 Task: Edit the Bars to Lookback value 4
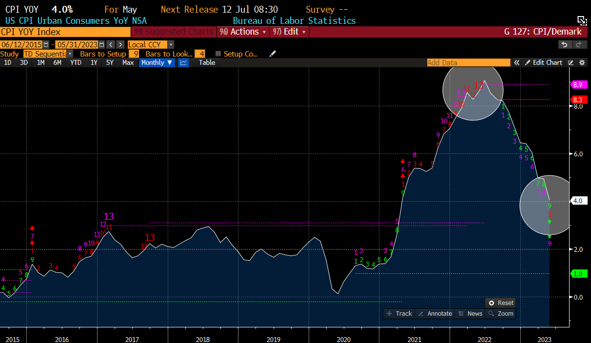(x=200, y=54)
